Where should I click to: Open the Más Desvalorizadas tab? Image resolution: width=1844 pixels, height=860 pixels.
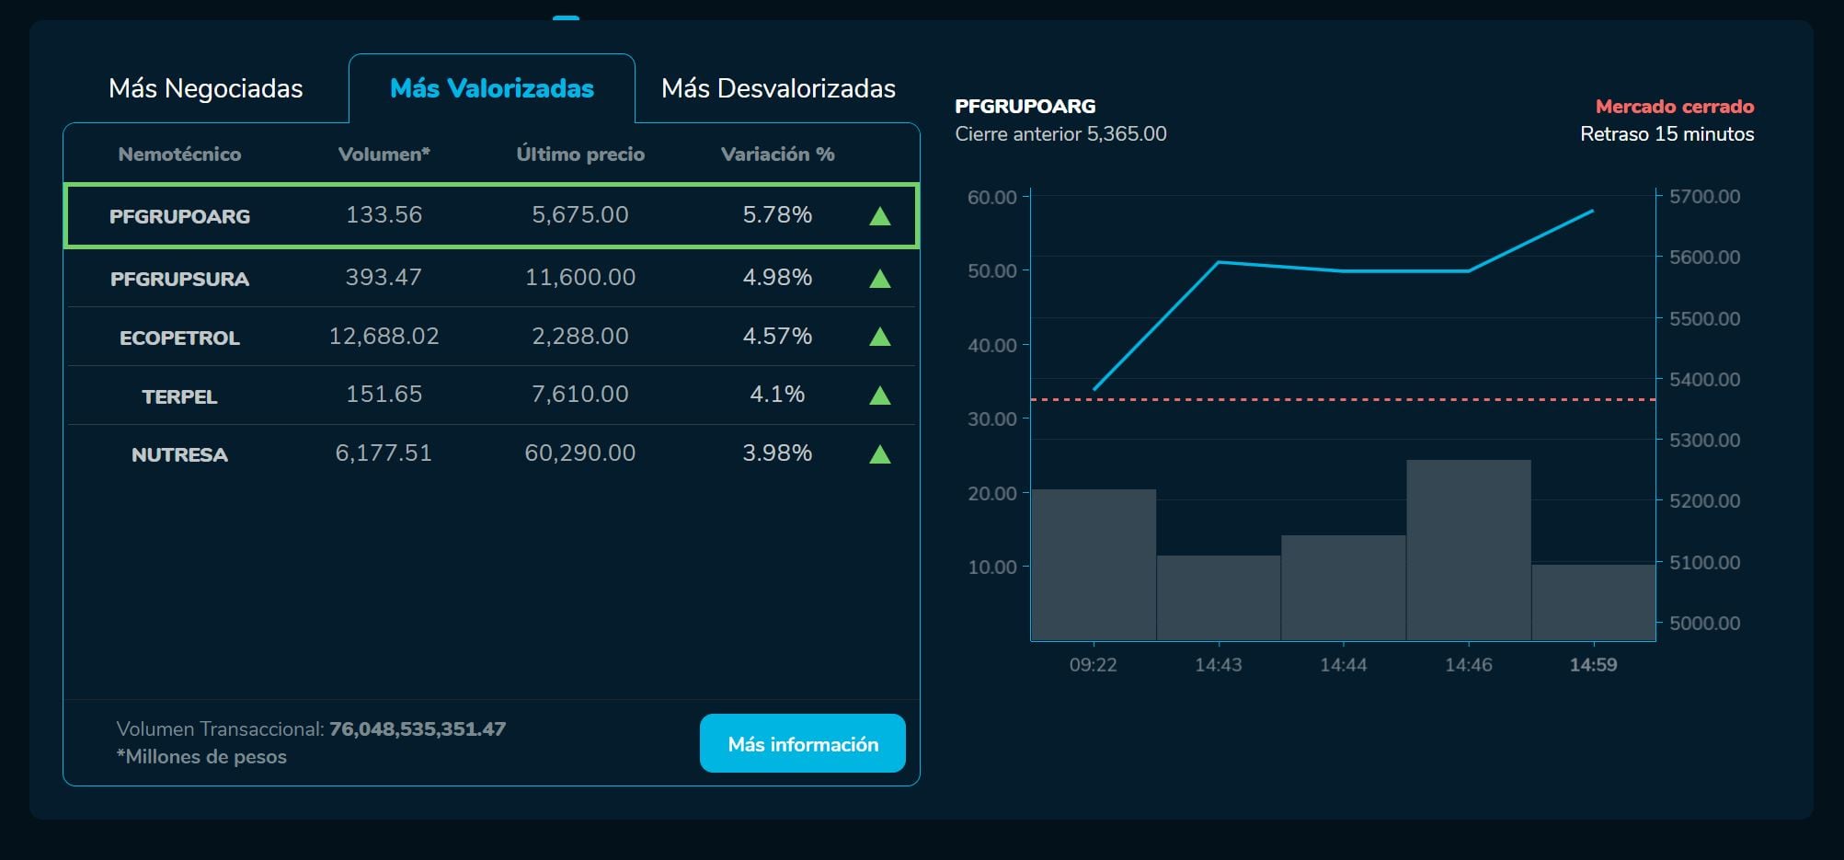(x=778, y=88)
